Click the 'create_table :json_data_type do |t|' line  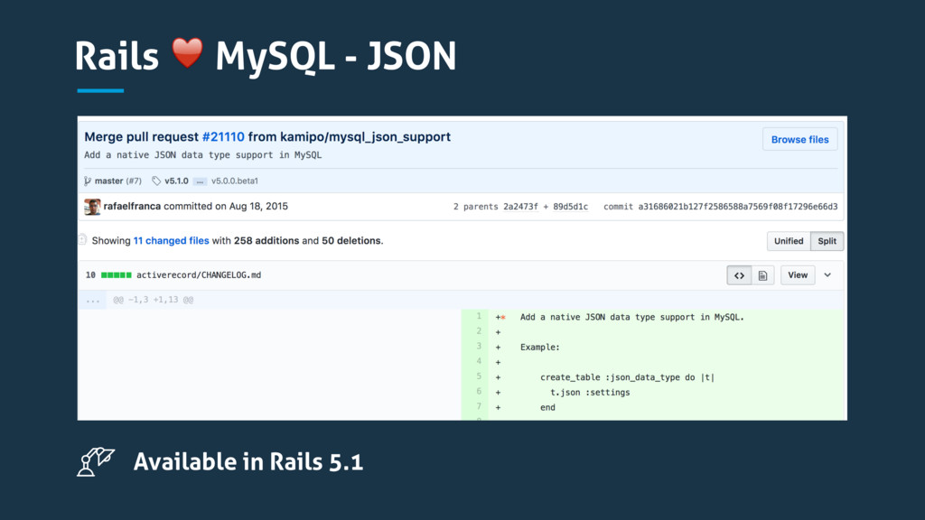627,377
